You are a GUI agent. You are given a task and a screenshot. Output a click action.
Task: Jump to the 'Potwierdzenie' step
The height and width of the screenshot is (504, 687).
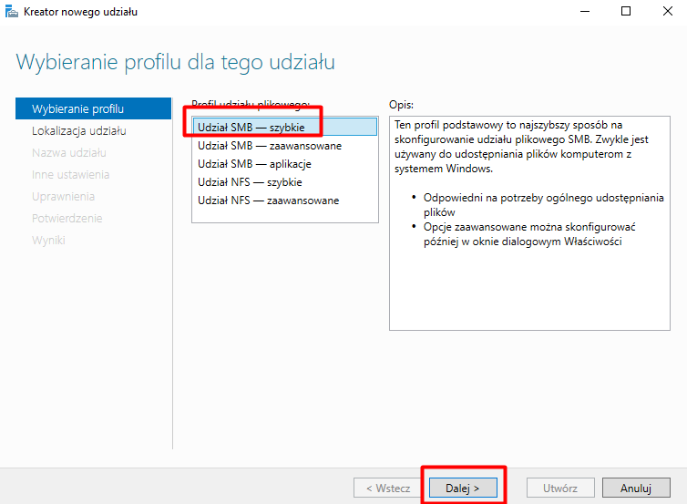[x=67, y=219]
